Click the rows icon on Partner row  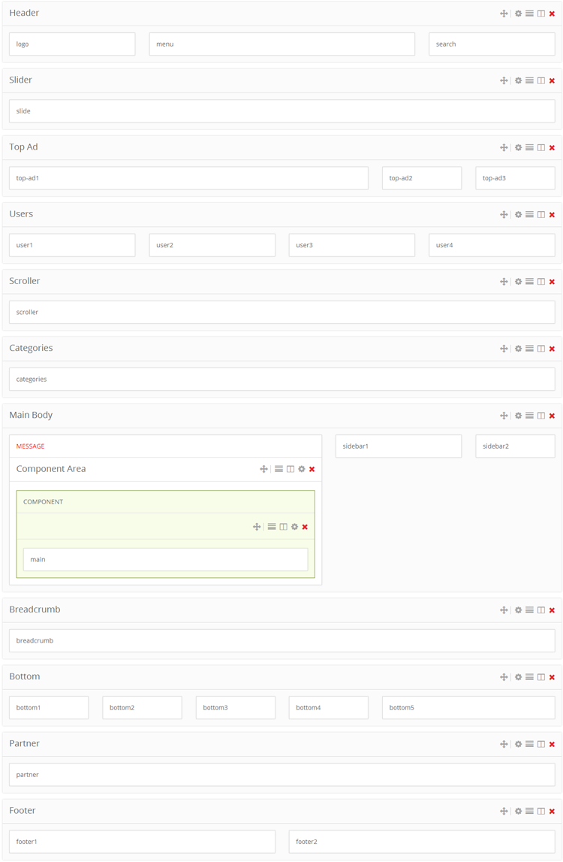pyautogui.click(x=529, y=744)
